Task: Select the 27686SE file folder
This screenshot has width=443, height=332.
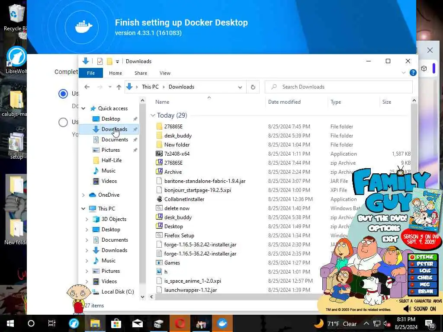Action: 173,127
